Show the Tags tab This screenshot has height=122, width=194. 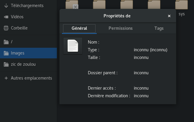[x=159, y=28]
